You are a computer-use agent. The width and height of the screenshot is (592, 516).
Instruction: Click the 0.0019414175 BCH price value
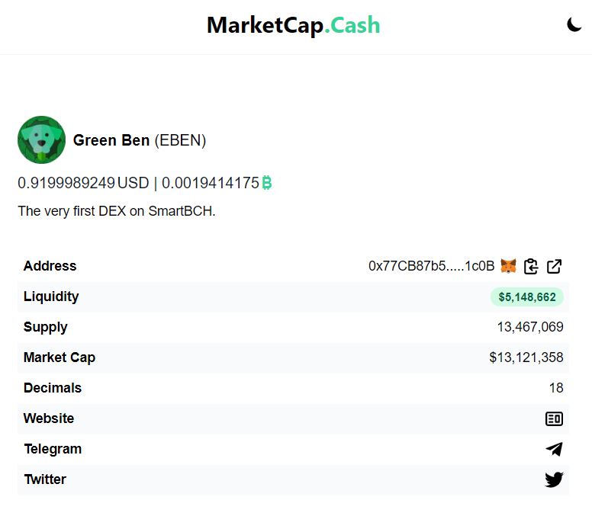[217, 183]
